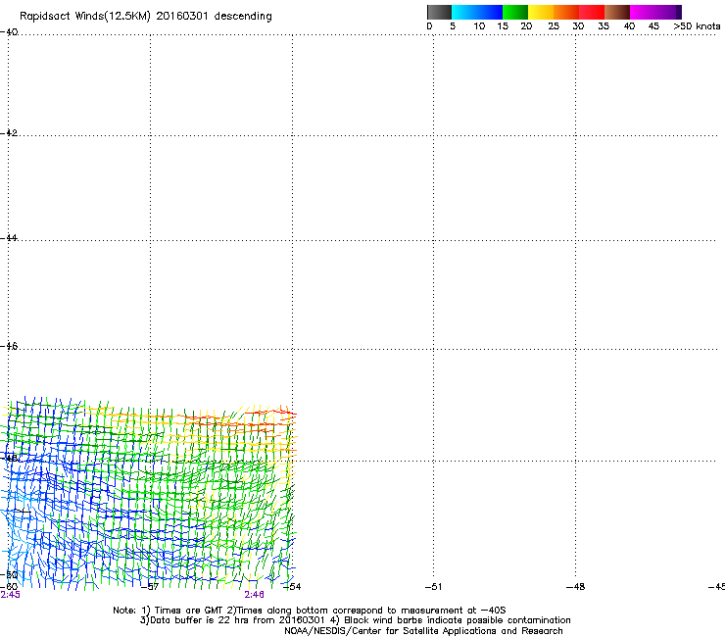Click the '-57' longitude axis label
This screenshot has width=725, height=637.
tap(150, 587)
